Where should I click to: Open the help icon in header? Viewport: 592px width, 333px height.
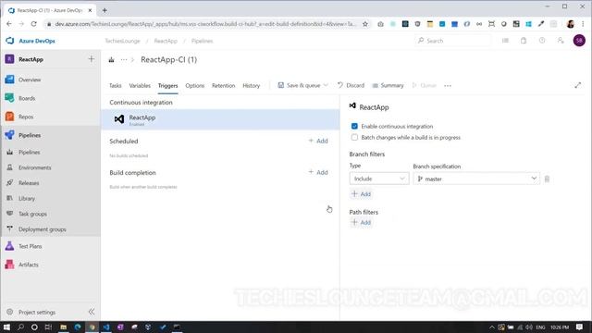542,41
